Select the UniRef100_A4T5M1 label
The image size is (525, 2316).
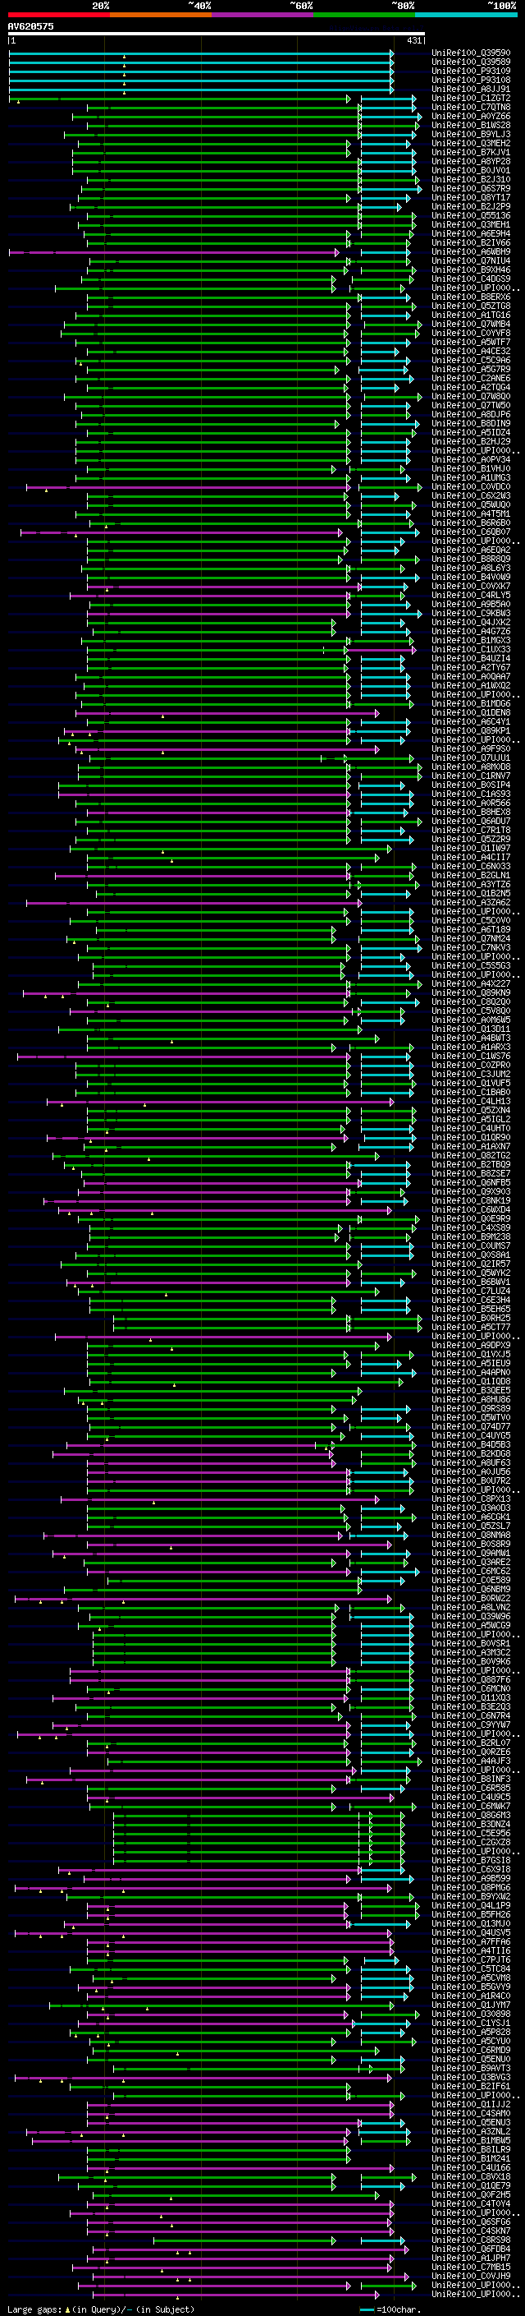471,513
